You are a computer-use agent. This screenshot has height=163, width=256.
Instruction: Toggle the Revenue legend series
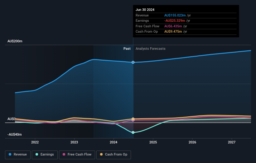click(18, 155)
